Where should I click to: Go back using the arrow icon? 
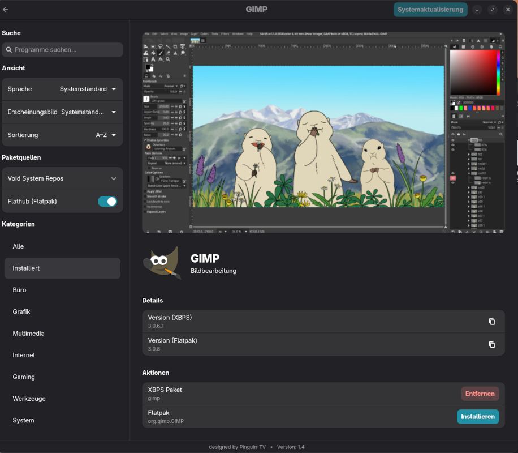point(6,10)
